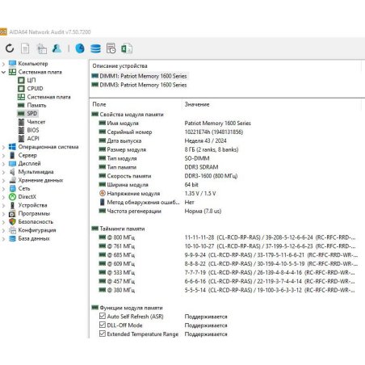This screenshot has height=365, width=365.
Task: Open the Память tree item
Action: 36,105
